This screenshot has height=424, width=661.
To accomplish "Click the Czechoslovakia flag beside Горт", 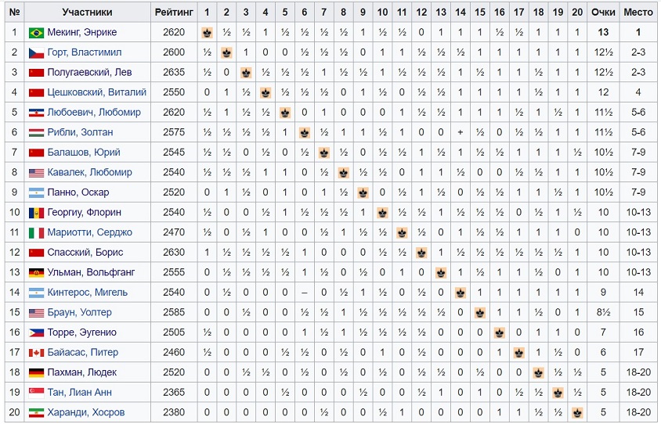I will [36, 52].
